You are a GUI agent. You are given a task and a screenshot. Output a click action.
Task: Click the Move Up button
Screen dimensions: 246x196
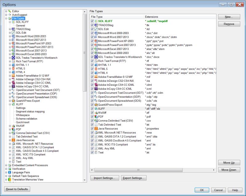pyautogui.click(x=229, y=163)
